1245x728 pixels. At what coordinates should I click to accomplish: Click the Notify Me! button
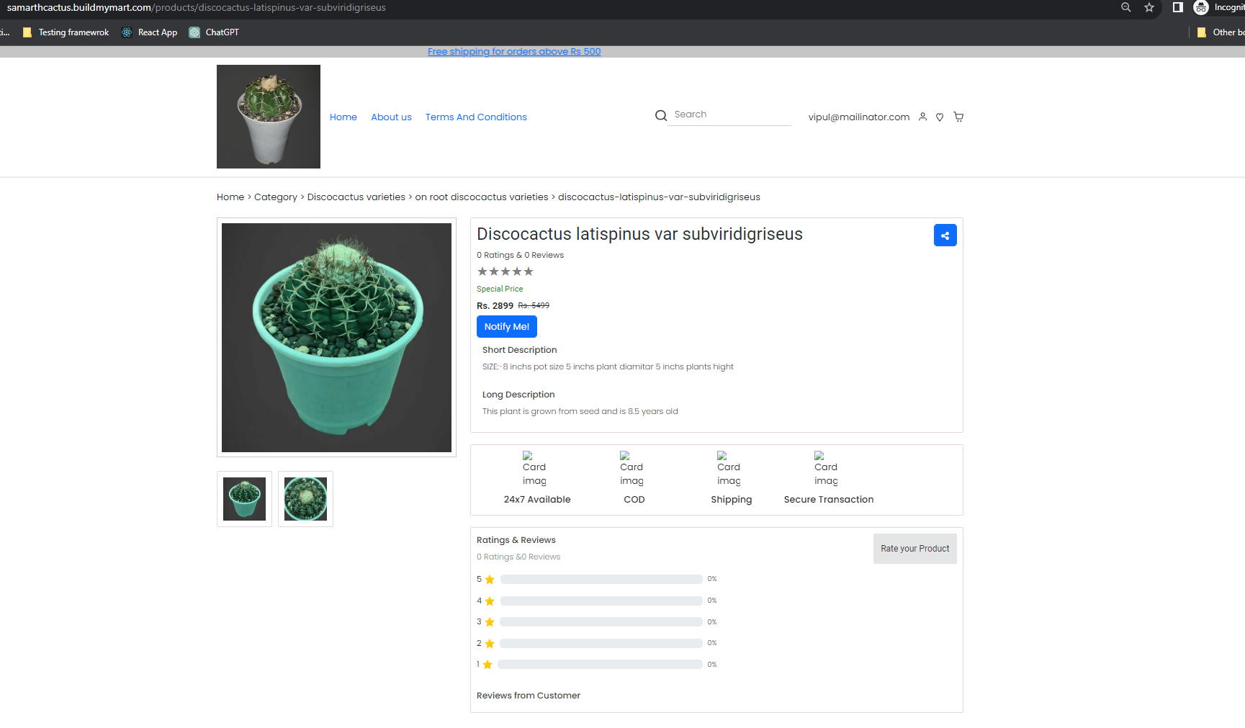(507, 327)
